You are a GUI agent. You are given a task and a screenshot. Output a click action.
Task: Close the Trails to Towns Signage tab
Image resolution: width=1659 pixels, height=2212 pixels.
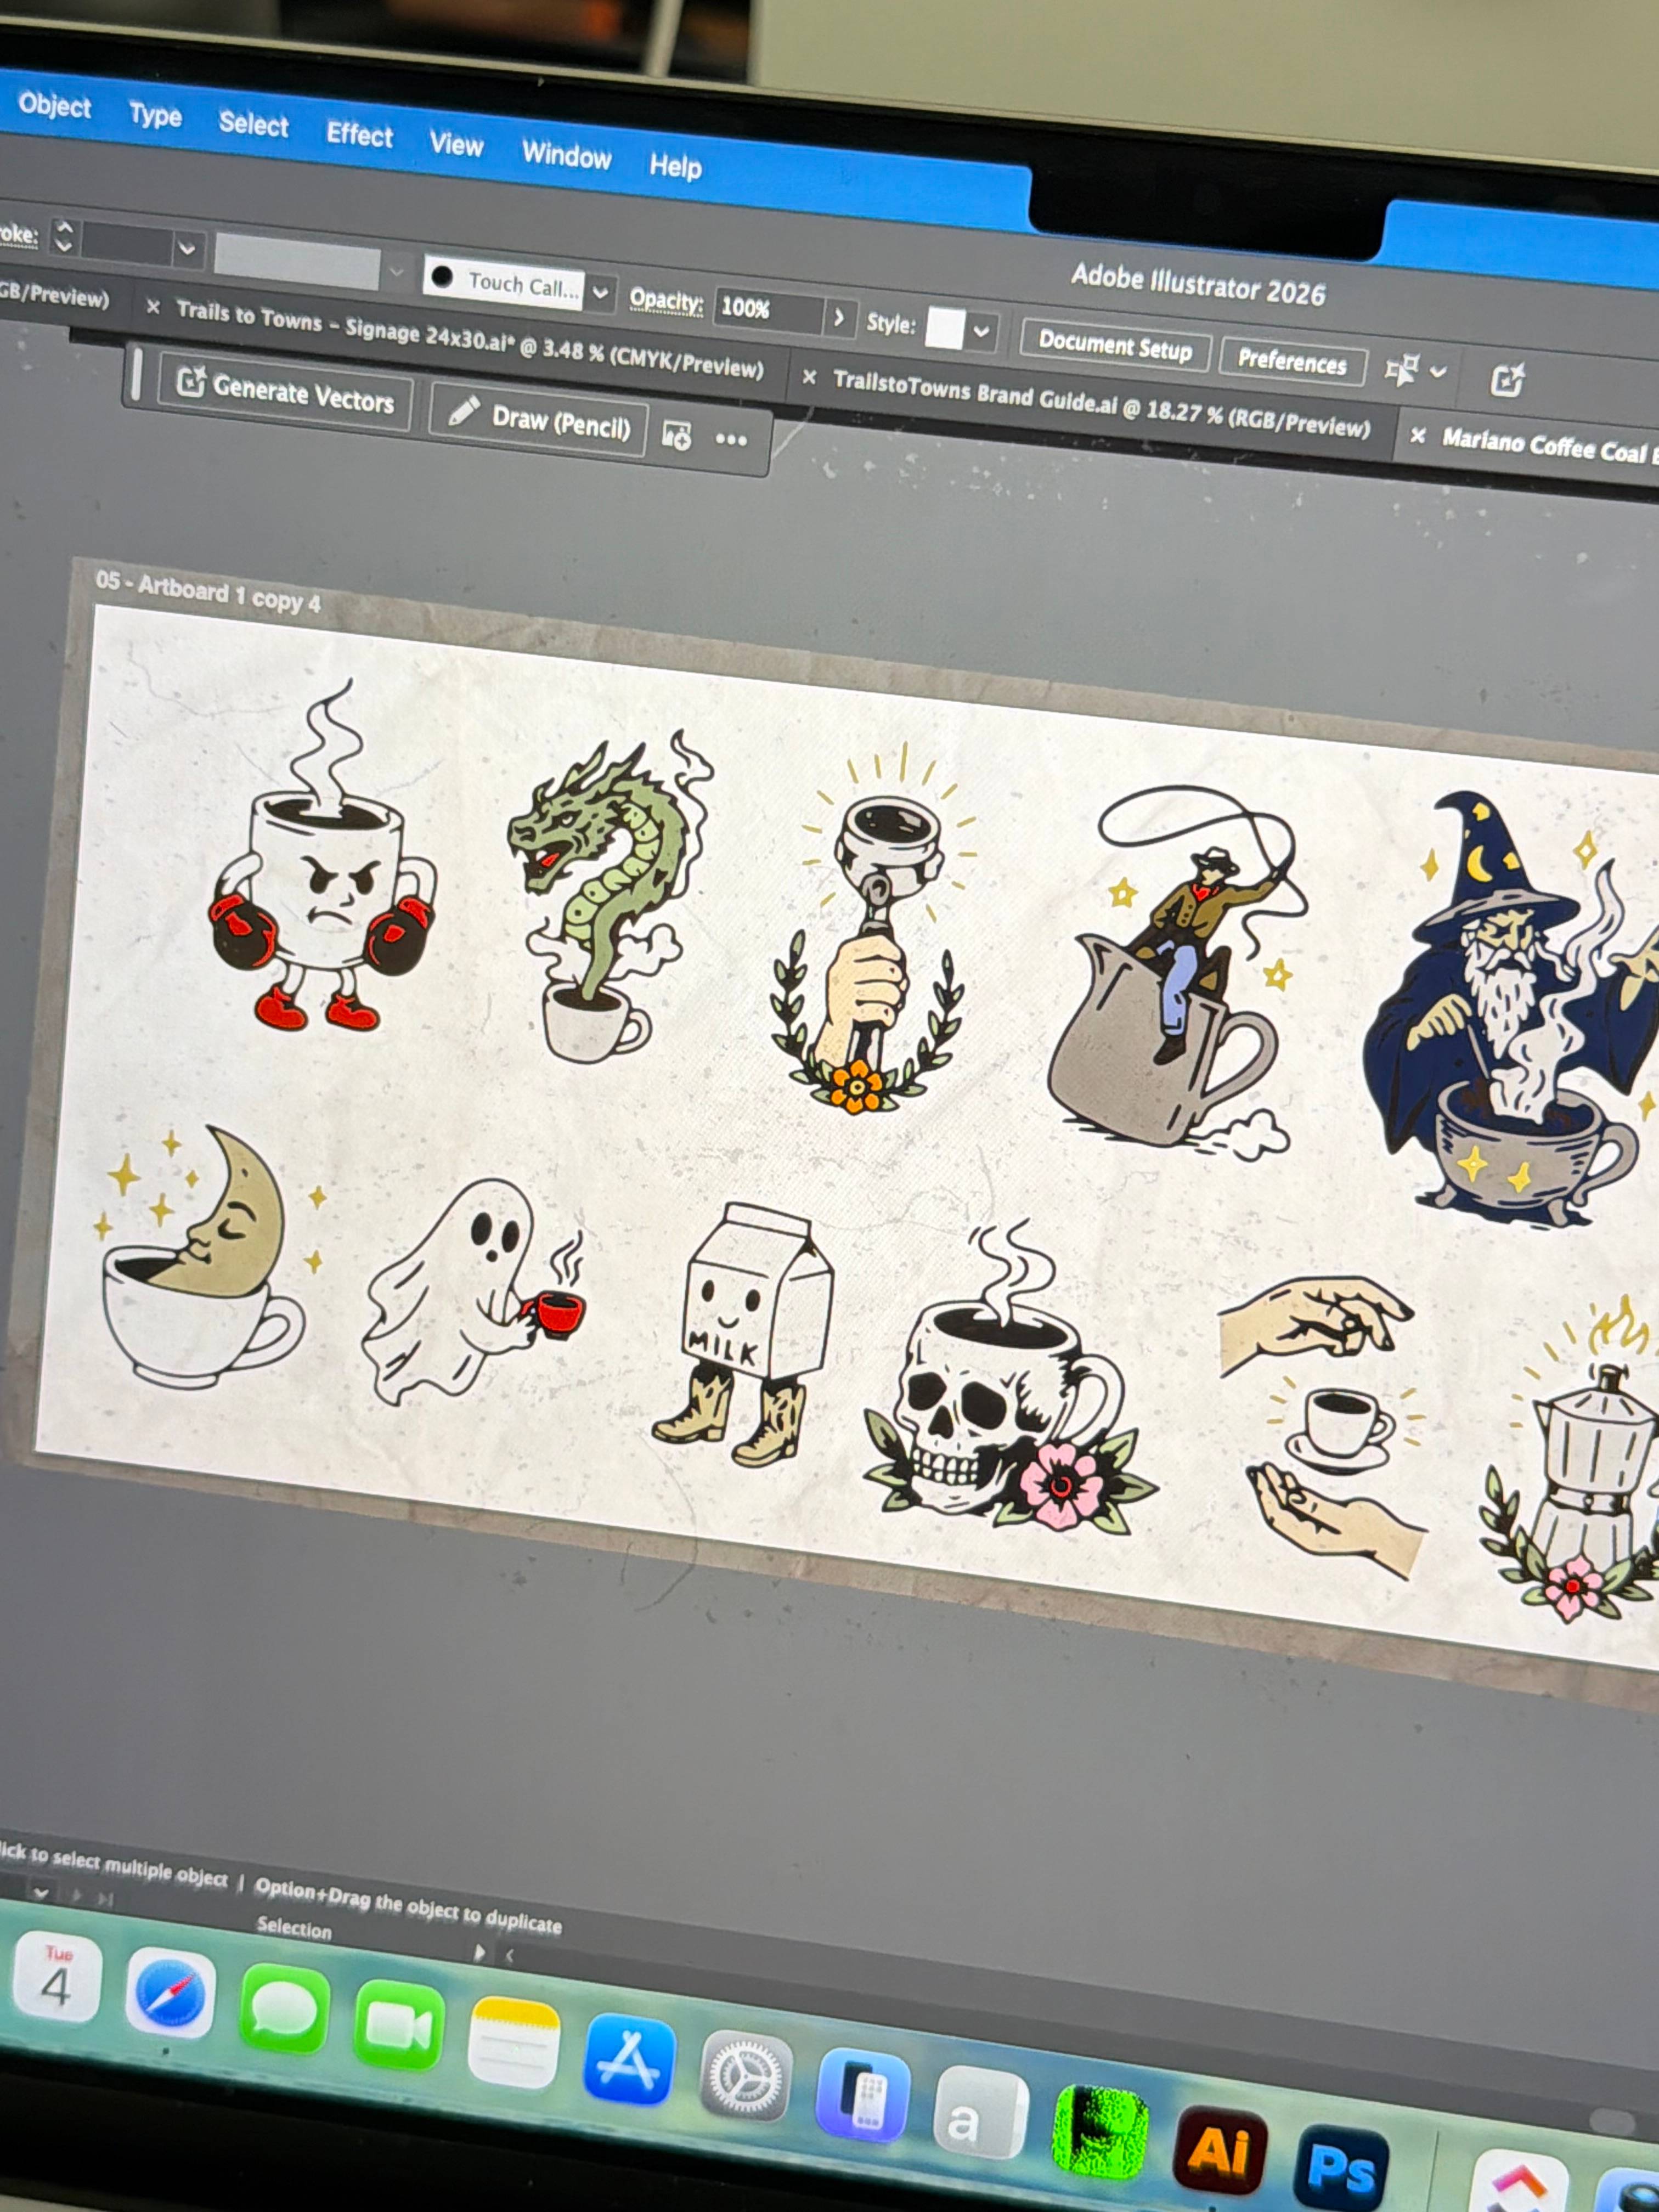[153, 307]
